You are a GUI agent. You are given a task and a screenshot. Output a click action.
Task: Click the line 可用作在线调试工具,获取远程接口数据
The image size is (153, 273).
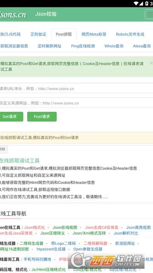[x=36, y=189]
